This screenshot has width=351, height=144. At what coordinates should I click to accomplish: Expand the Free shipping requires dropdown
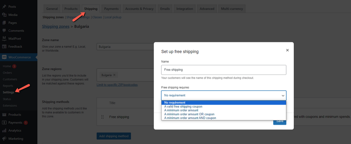tap(223, 95)
